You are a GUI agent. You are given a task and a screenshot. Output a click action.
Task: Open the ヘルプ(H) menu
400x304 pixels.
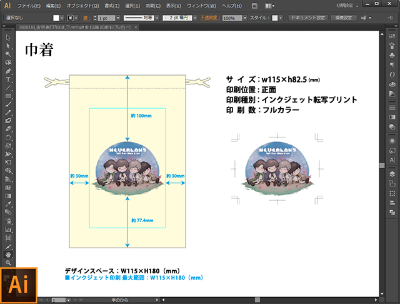tap(232, 6)
